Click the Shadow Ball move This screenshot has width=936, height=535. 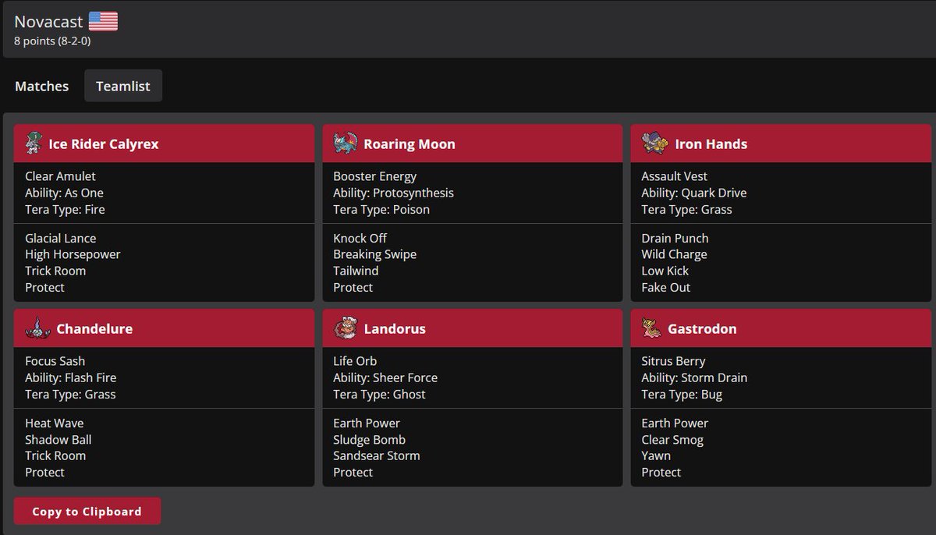click(58, 439)
